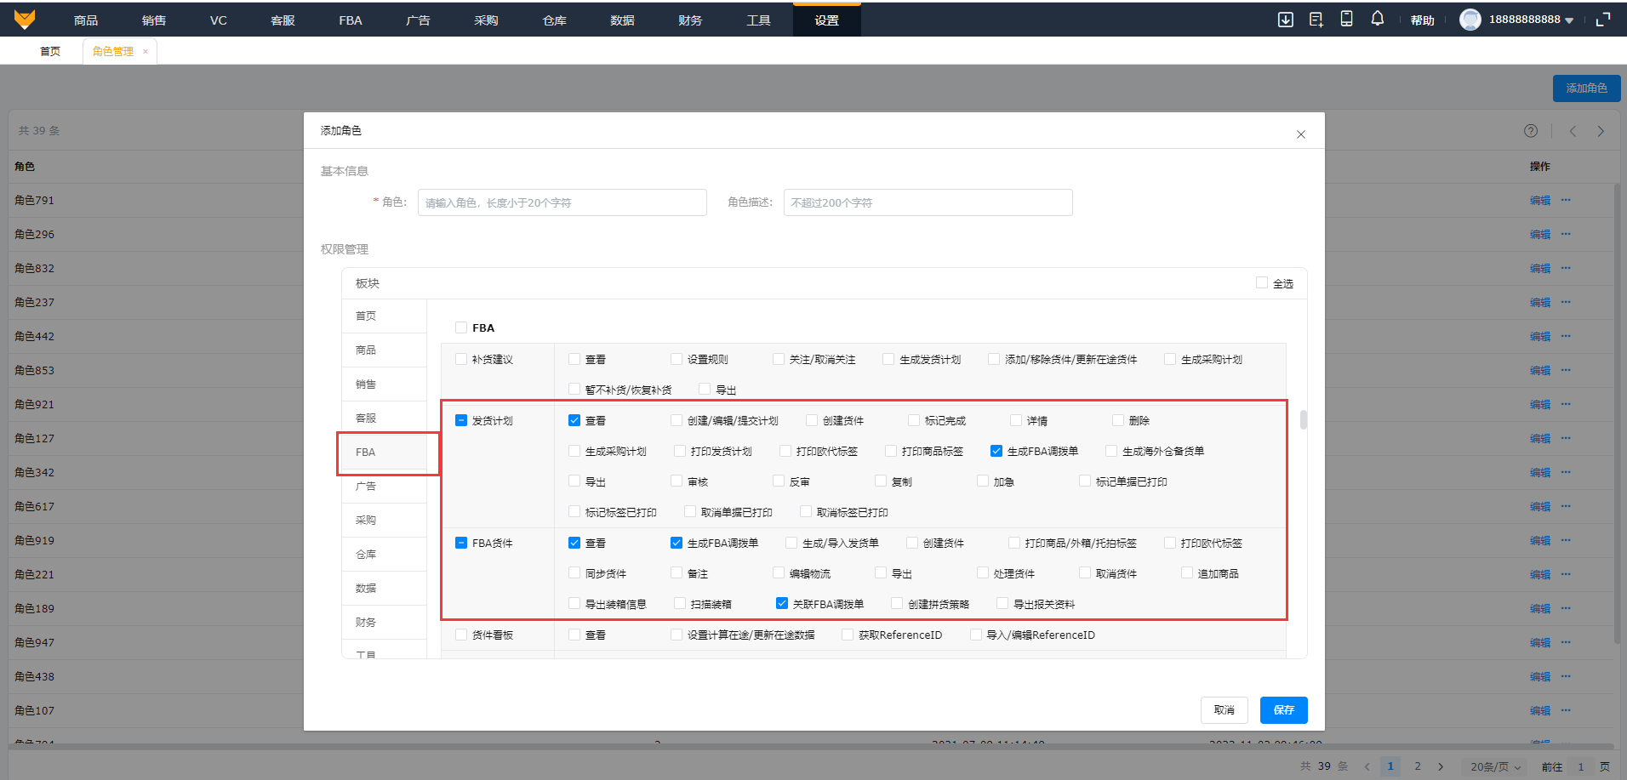The height and width of the screenshot is (780, 1627).
Task: Click the 保存 button
Action: point(1283,710)
